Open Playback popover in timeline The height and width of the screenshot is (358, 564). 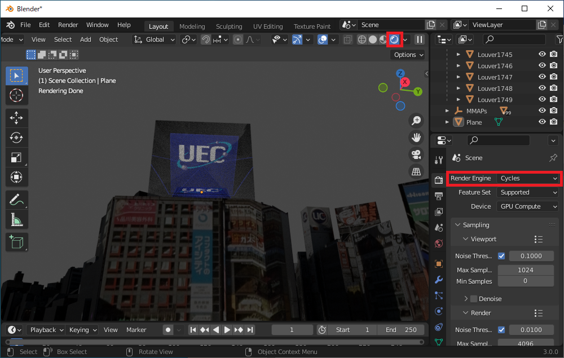click(x=47, y=330)
